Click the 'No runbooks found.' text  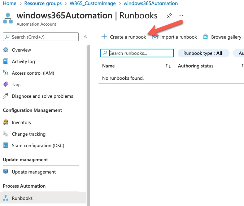click(123, 78)
